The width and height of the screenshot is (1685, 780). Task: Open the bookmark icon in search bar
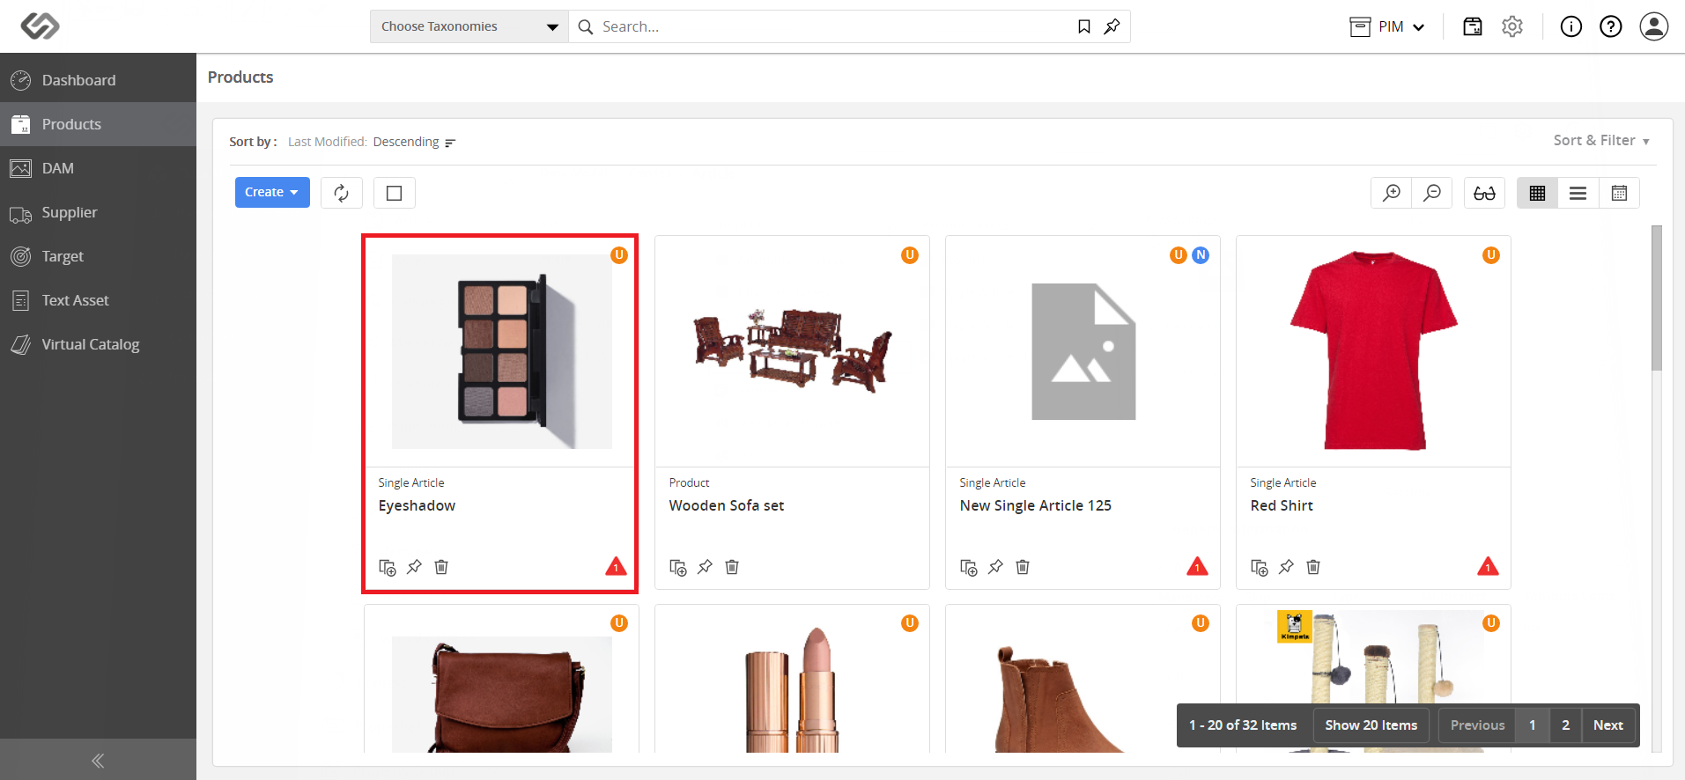coord(1084,26)
